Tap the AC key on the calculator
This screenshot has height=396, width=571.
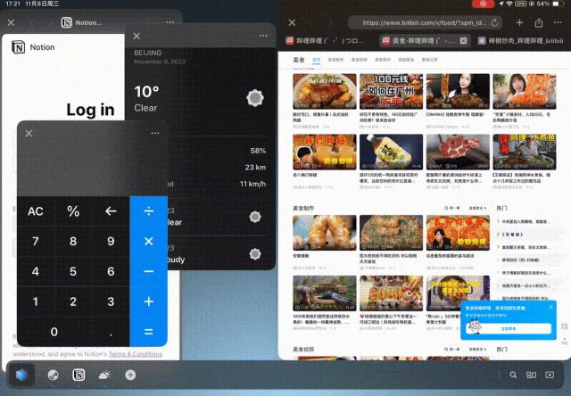pos(36,211)
